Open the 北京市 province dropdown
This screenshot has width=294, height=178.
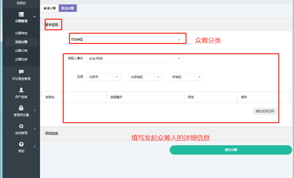click(x=104, y=77)
